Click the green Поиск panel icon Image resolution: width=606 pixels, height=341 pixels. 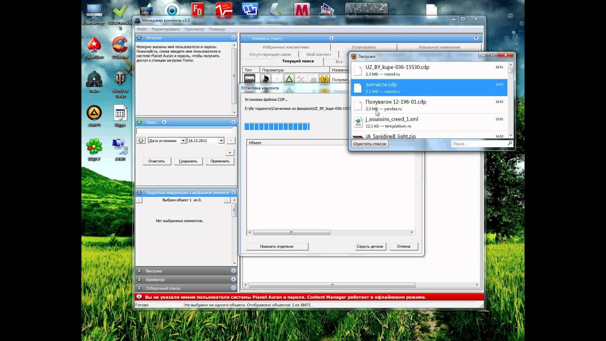[140, 122]
